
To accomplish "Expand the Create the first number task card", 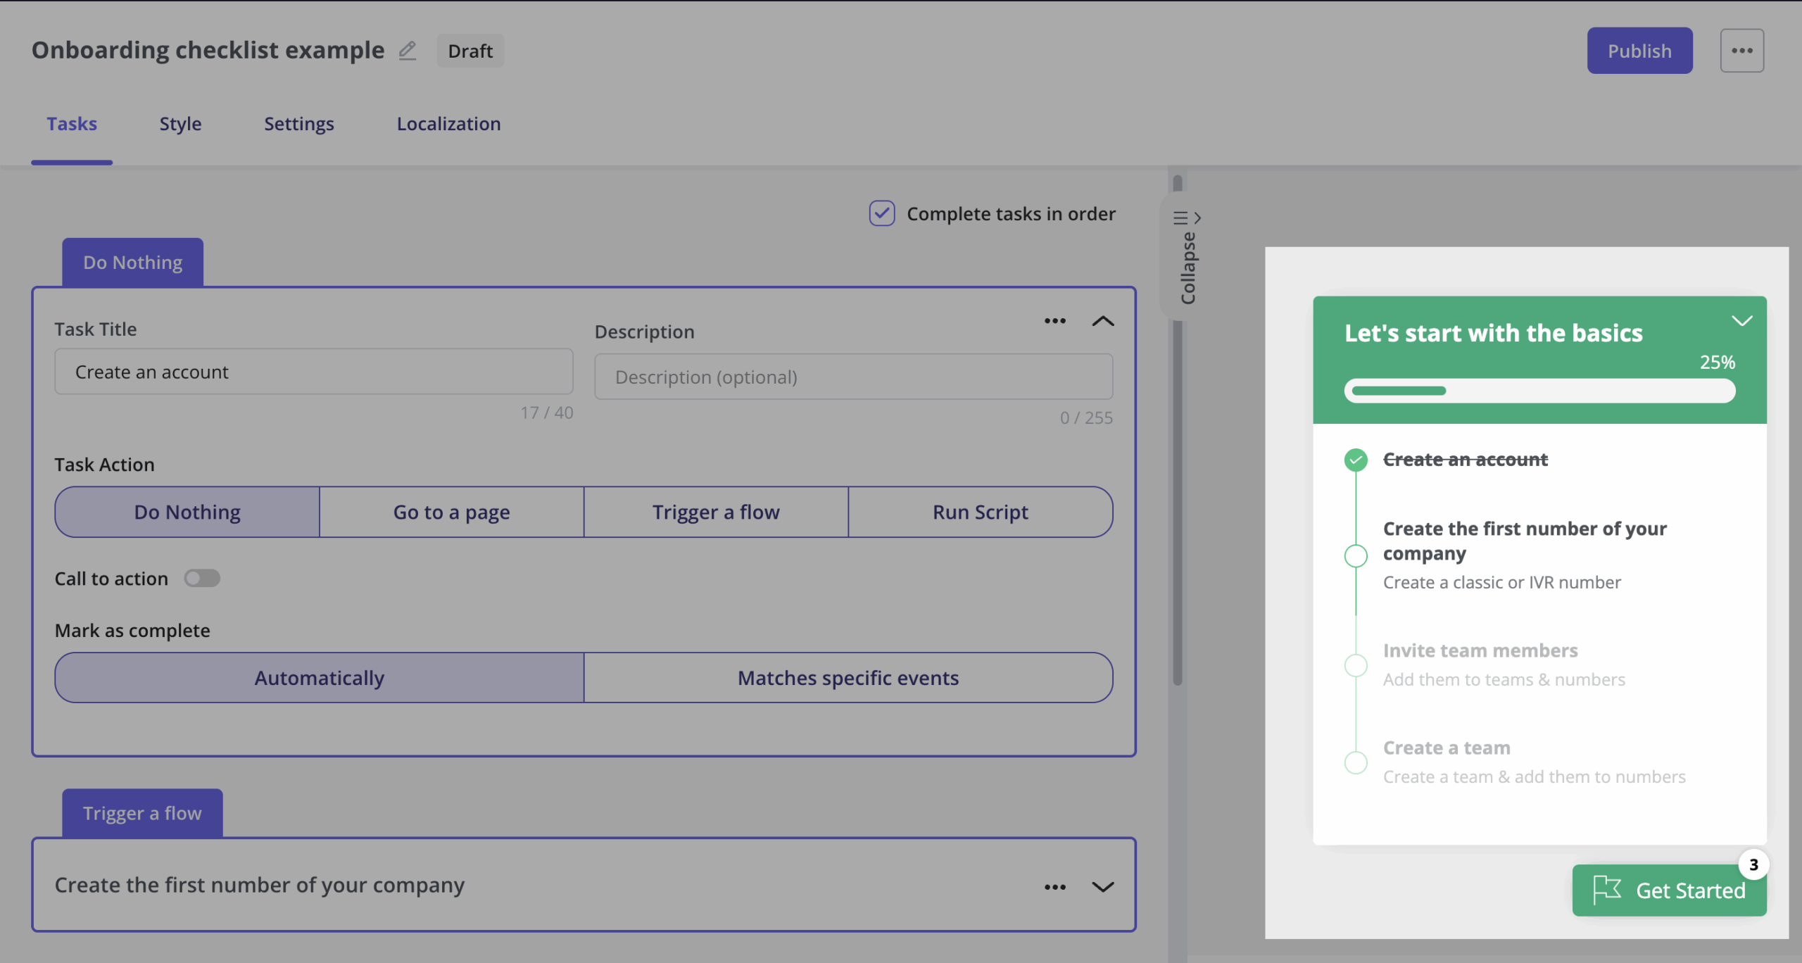I will click(x=1102, y=887).
